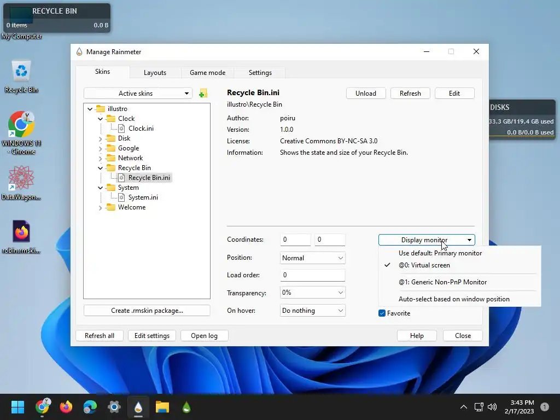Open Chrome from the taskbar

43,407
